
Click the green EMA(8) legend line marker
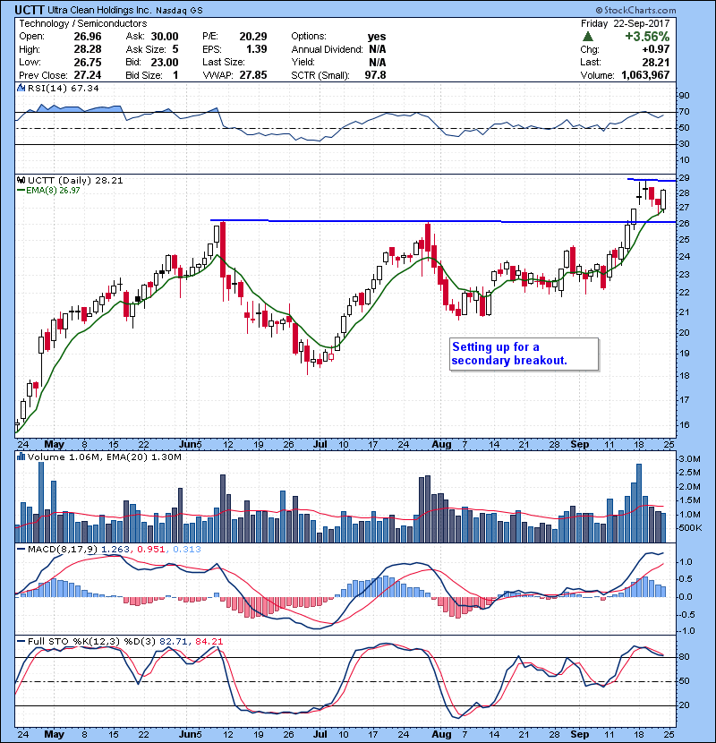(x=21, y=191)
